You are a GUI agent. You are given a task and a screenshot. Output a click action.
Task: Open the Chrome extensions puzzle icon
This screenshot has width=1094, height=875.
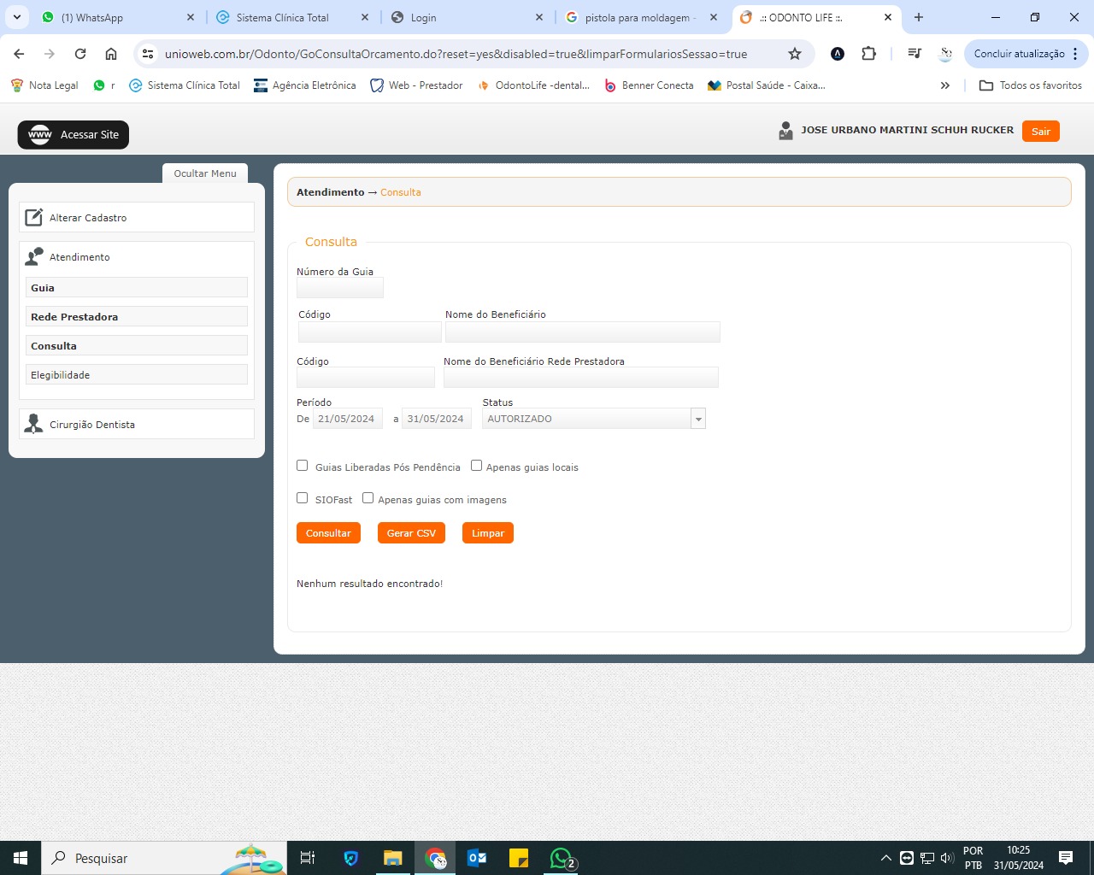click(868, 54)
